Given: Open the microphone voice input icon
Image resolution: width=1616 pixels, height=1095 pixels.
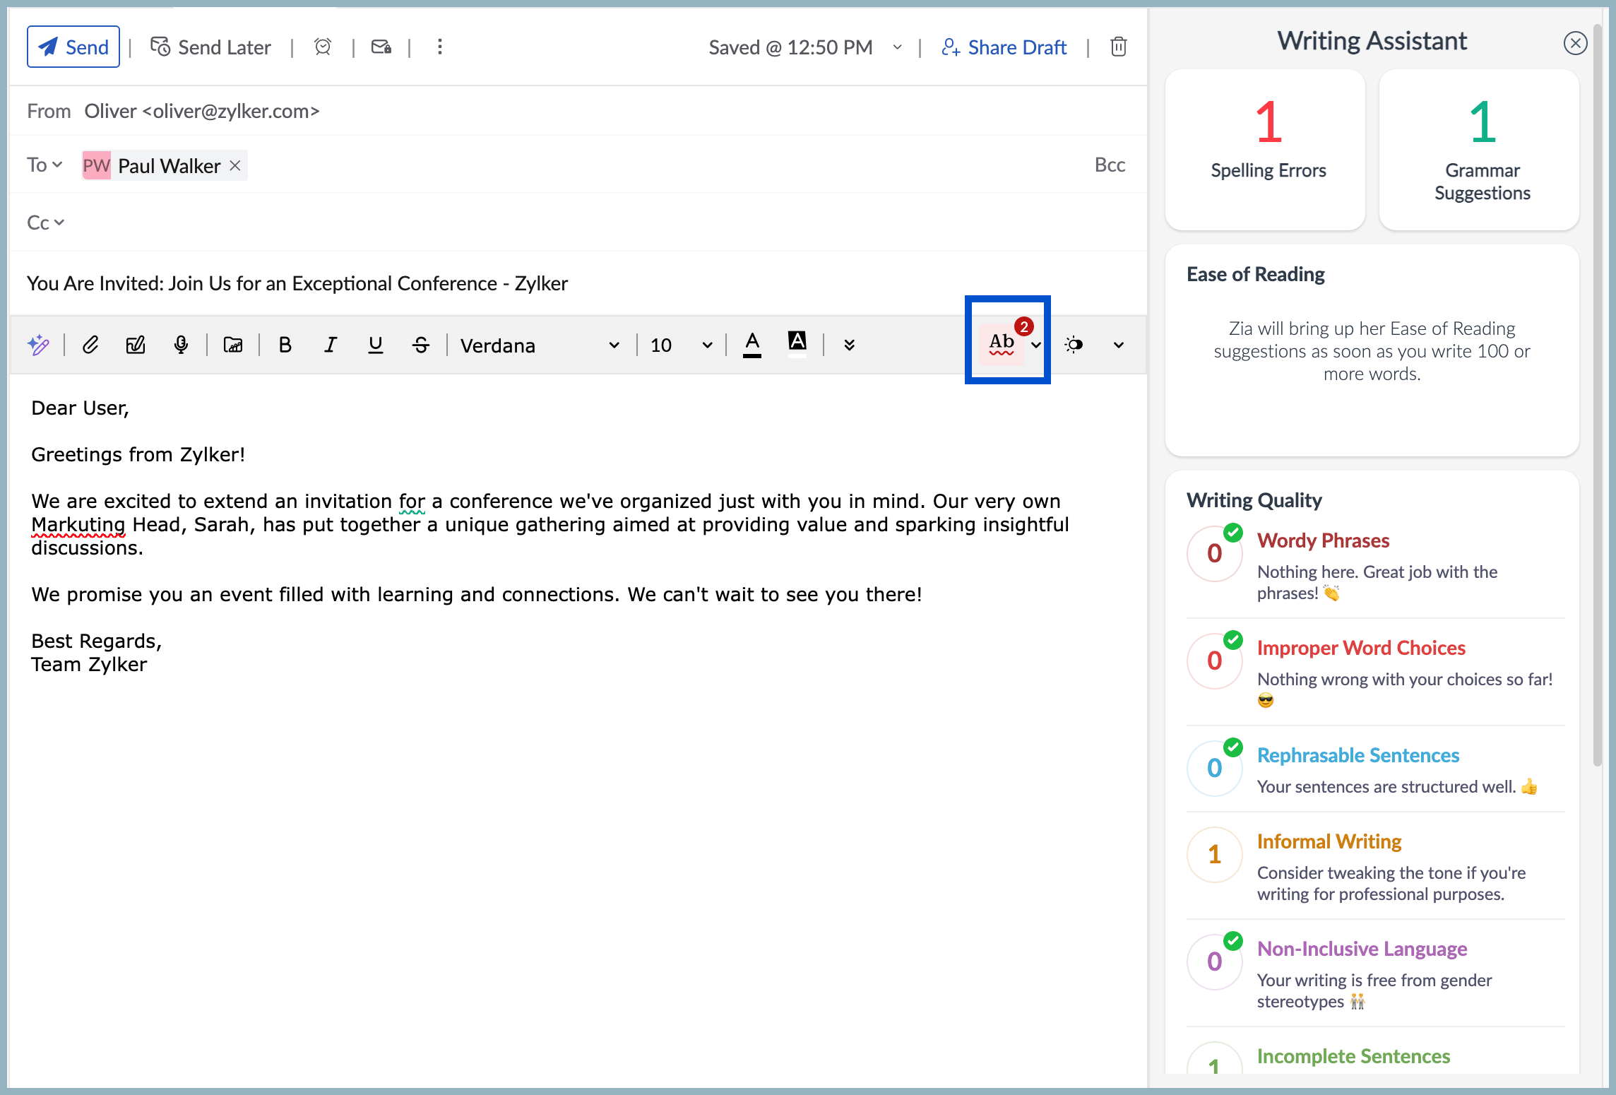Looking at the screenshot, I should coord(181,345).
